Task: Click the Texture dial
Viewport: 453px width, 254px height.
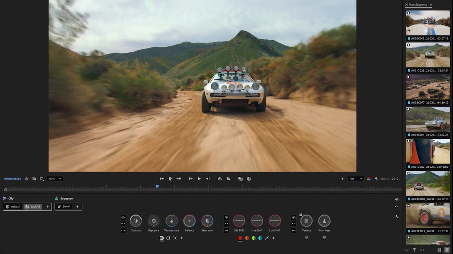Action: coord(307,221)
